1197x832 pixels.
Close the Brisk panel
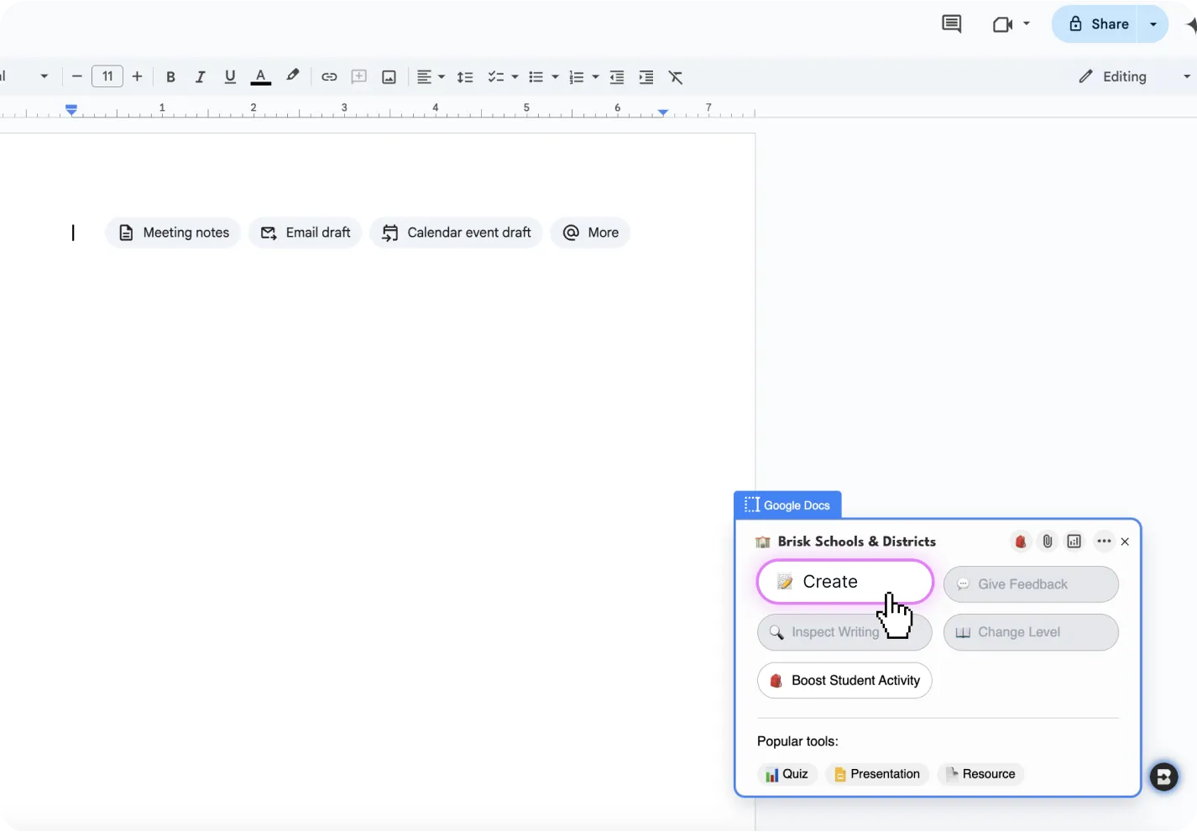[x=1125, y=542]
